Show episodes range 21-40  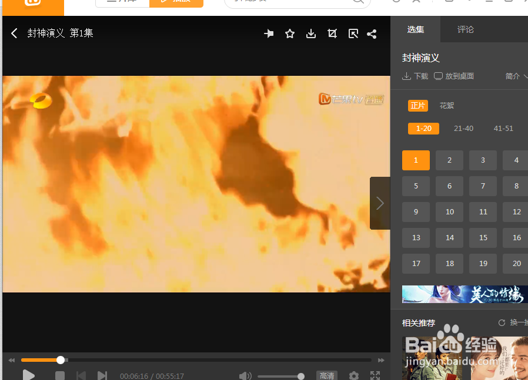pos(463,129)
